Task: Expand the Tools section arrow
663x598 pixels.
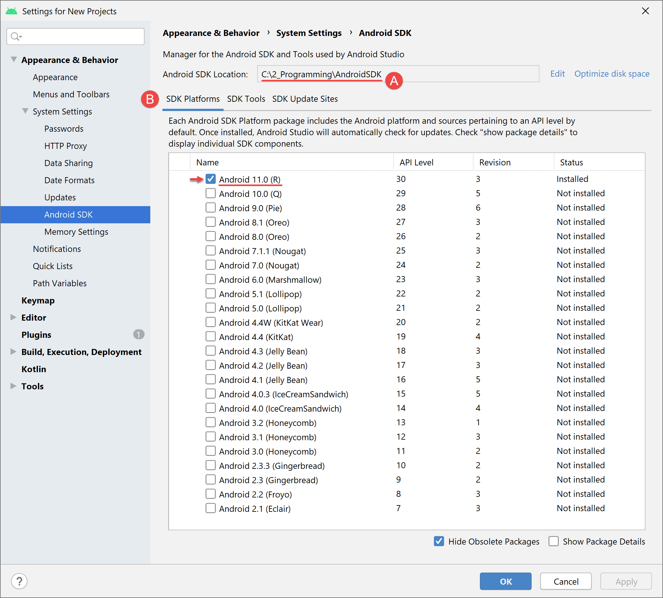Action: [x=13, y=386]
